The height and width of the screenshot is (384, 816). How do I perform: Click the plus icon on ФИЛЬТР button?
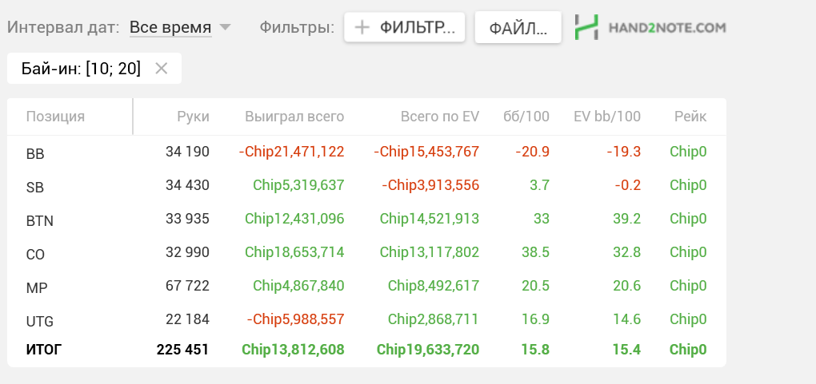pos(361,27)
